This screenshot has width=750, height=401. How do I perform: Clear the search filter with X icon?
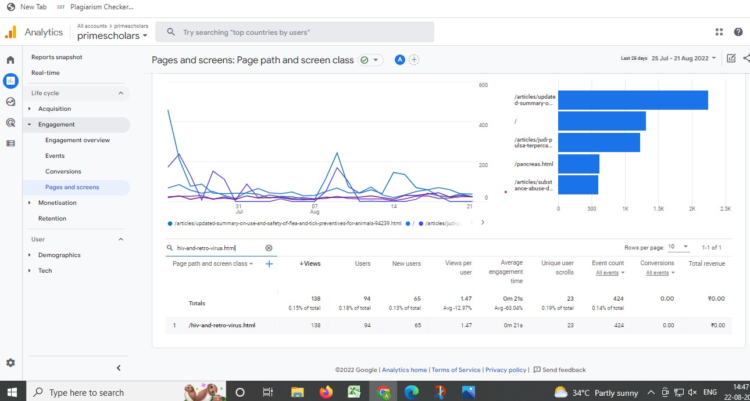pos(269,248)
